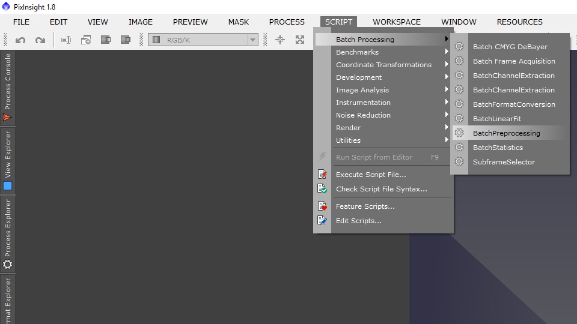The height and width of the screenshot is (324, 577).
Task: Open the Process Console side tab
Action: (8, 88)
